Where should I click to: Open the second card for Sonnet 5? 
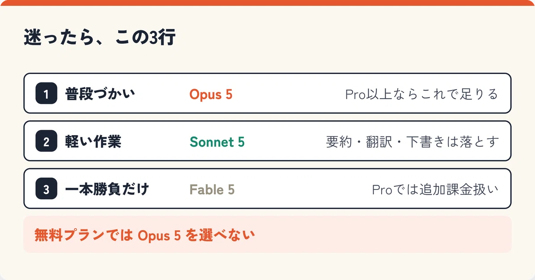coord(267,141)
